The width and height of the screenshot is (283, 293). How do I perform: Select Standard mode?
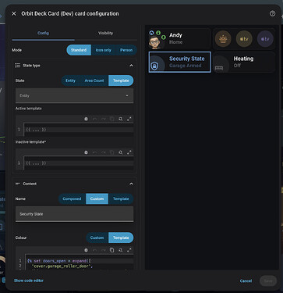(79, 50)
